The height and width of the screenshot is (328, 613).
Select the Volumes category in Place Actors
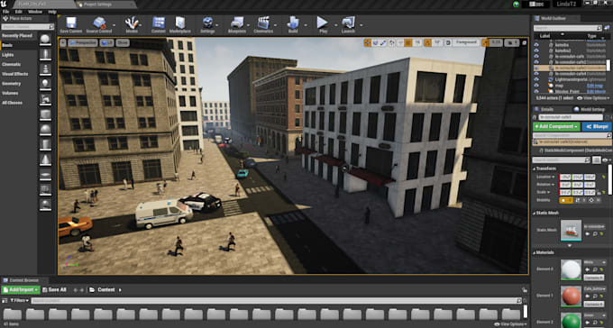click(10, 93)
